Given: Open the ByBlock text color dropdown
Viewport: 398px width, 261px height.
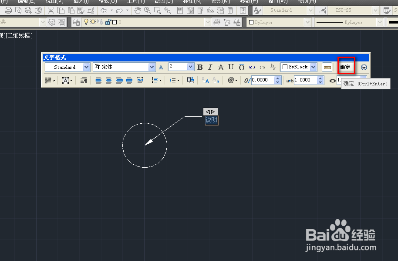Looking at the screenshot, I should coord(314,67).
